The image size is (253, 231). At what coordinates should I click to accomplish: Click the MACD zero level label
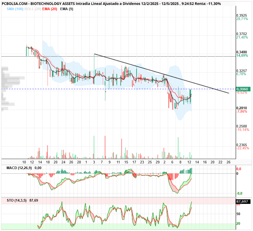(x=237, y=174)
